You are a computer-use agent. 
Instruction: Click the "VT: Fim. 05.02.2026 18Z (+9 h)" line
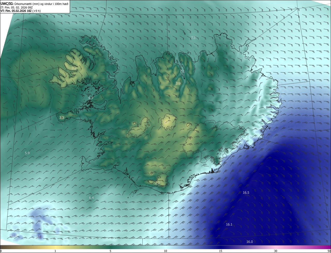(x=20, y=11)
